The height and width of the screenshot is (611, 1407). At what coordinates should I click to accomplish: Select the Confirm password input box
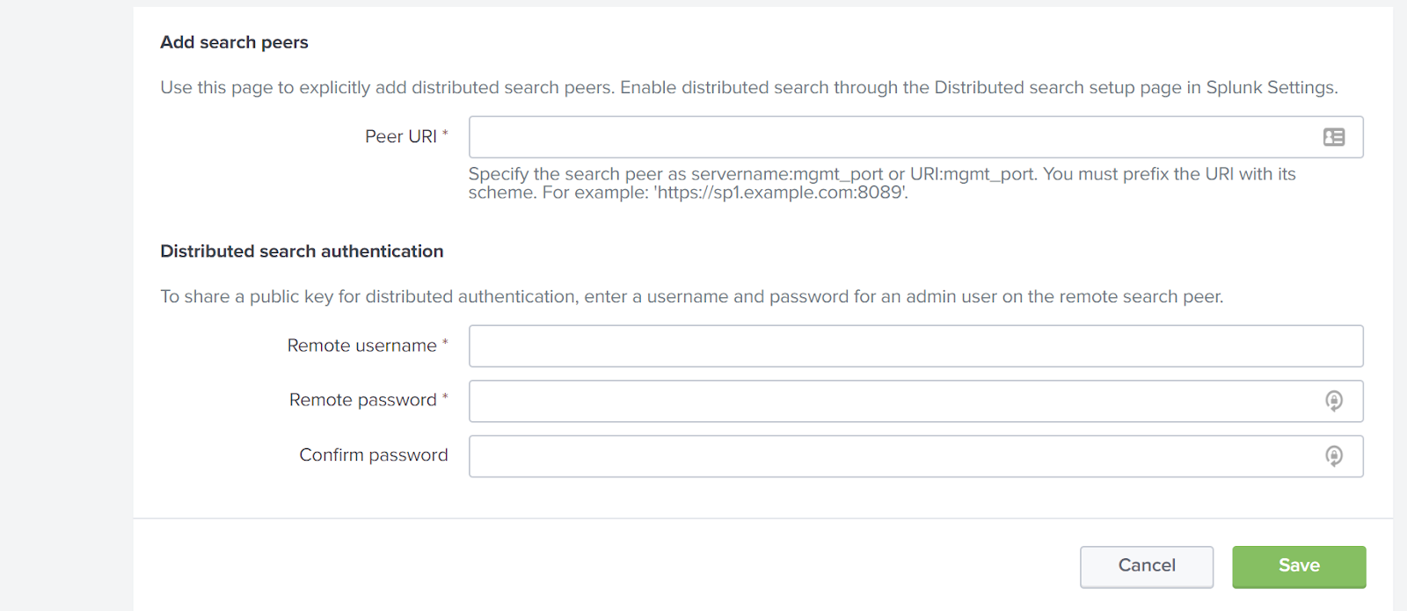coord(916,456)
